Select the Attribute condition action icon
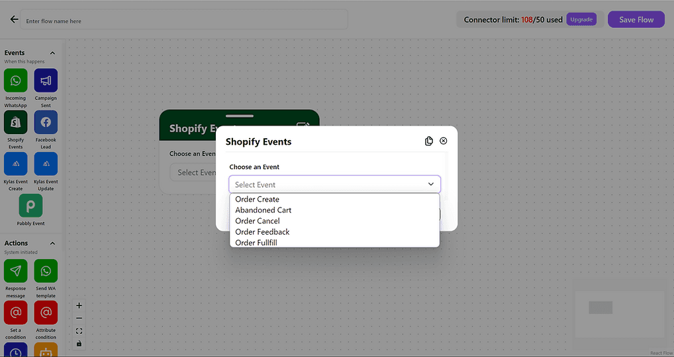674x357 pixels. [x=46, y=312]
